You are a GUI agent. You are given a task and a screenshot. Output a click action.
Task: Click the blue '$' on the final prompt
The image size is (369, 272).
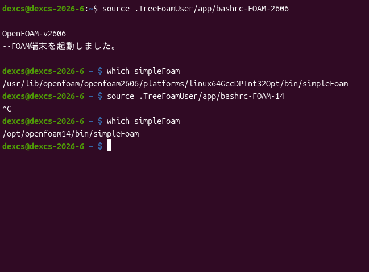point(100,146)
